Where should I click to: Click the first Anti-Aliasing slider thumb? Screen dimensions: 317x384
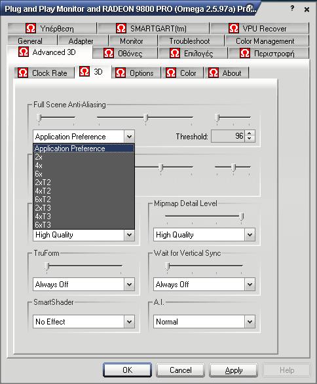[x=39, y=118]
